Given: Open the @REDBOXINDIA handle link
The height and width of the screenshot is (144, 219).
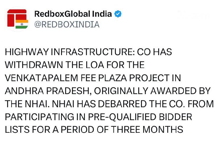Looking at the screenshot, I should (x=67, y=24).
